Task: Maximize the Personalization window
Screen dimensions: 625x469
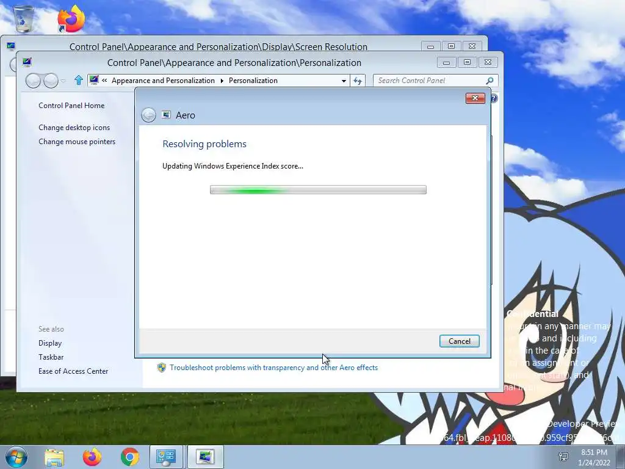Action: coord(467,63)
